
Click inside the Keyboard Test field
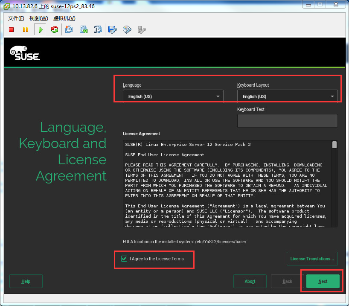pyautogui.click(x=287, y=121)
